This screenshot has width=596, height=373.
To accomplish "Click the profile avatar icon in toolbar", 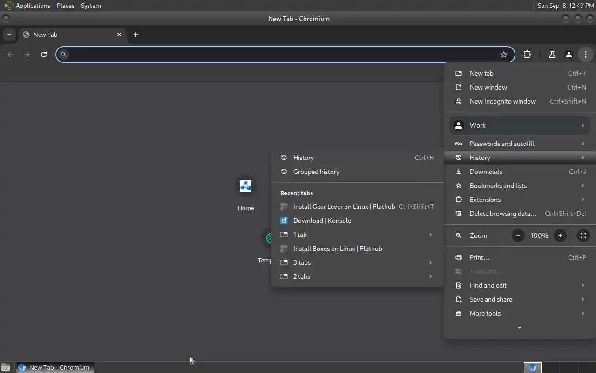I will tap(569, 55).
